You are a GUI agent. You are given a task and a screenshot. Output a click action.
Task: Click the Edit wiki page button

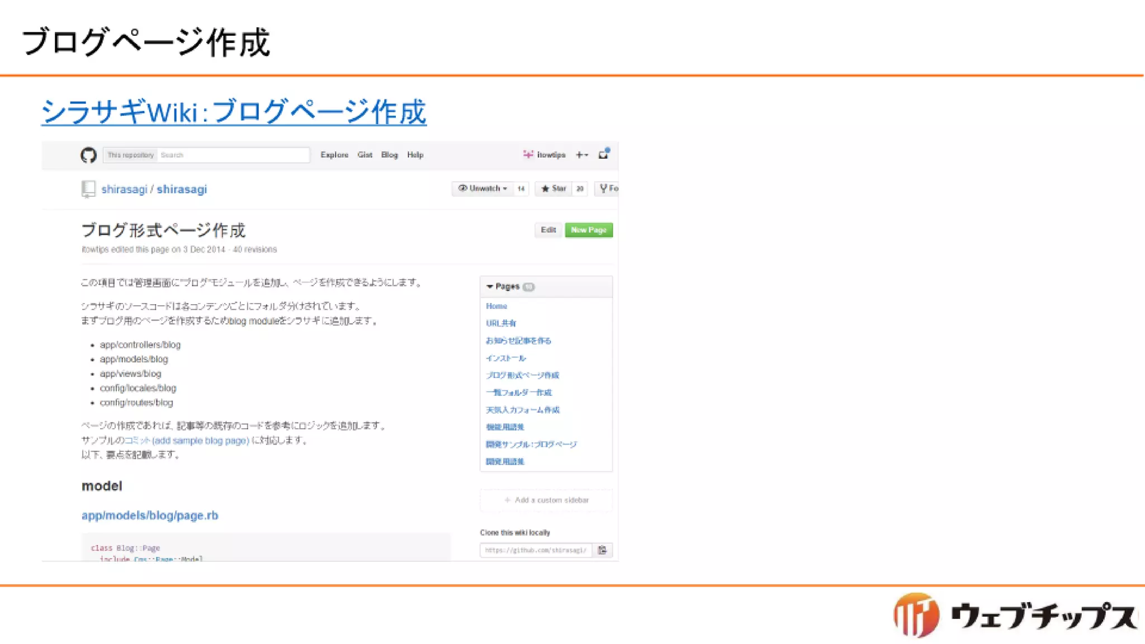tap(548, 230)
